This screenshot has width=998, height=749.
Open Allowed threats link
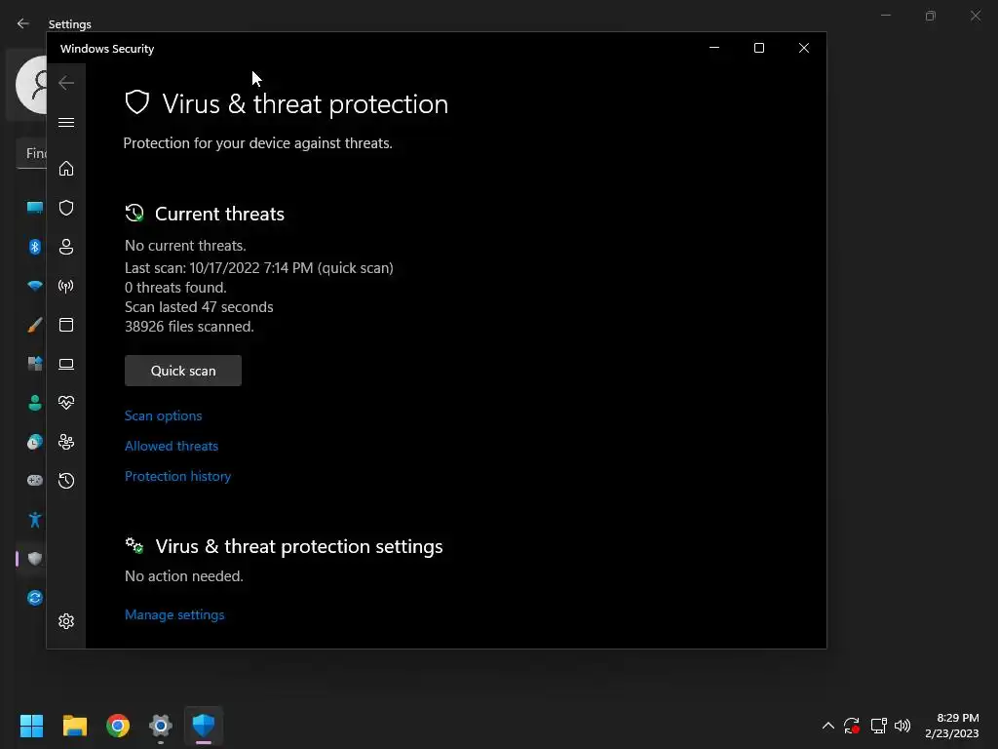172,446
